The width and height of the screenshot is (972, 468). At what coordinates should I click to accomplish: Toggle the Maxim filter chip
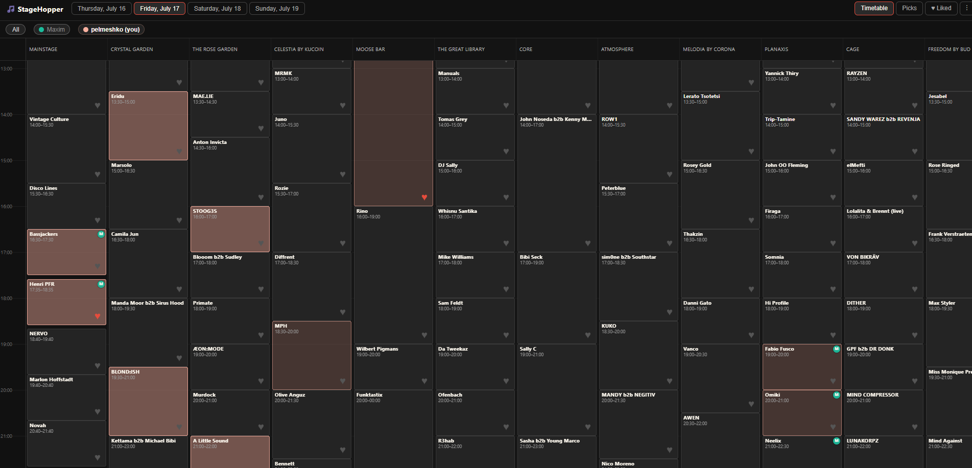52,30
